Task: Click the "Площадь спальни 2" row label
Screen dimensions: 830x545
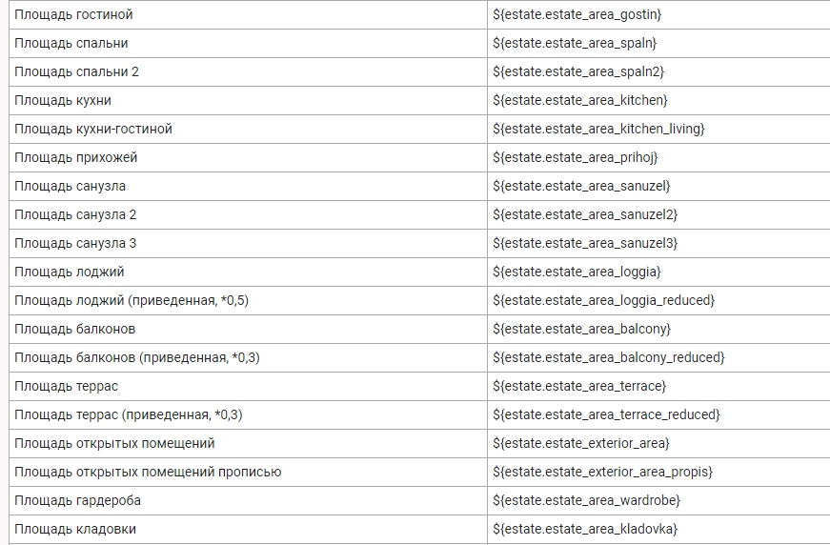Action: click(76, 71)
